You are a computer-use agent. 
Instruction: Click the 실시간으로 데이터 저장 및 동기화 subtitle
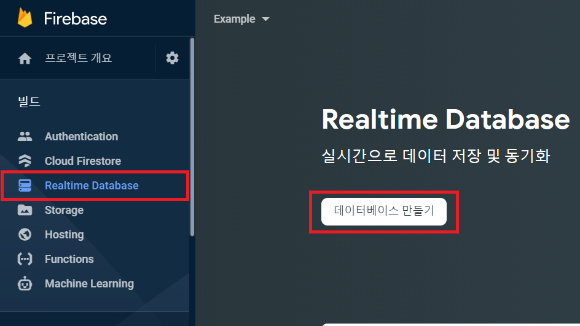coord(436,155)
